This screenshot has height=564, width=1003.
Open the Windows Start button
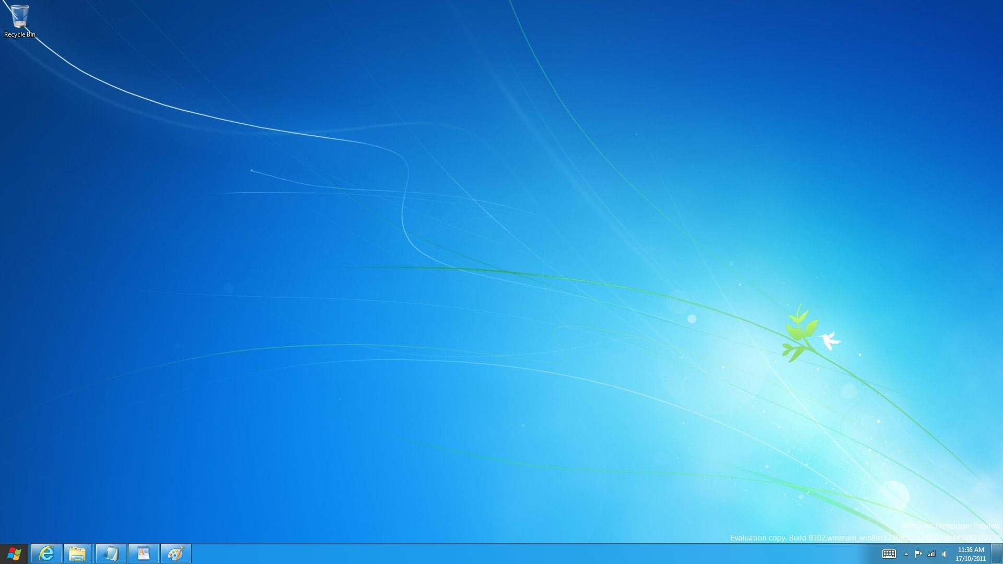(x=14, y=554)
